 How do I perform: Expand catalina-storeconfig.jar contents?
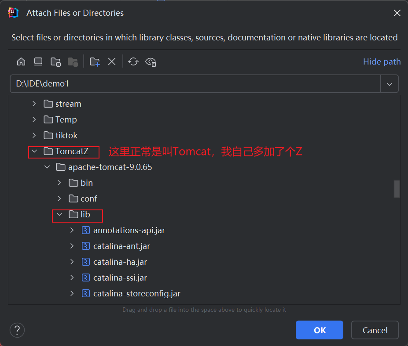click(x=72, y=294)
